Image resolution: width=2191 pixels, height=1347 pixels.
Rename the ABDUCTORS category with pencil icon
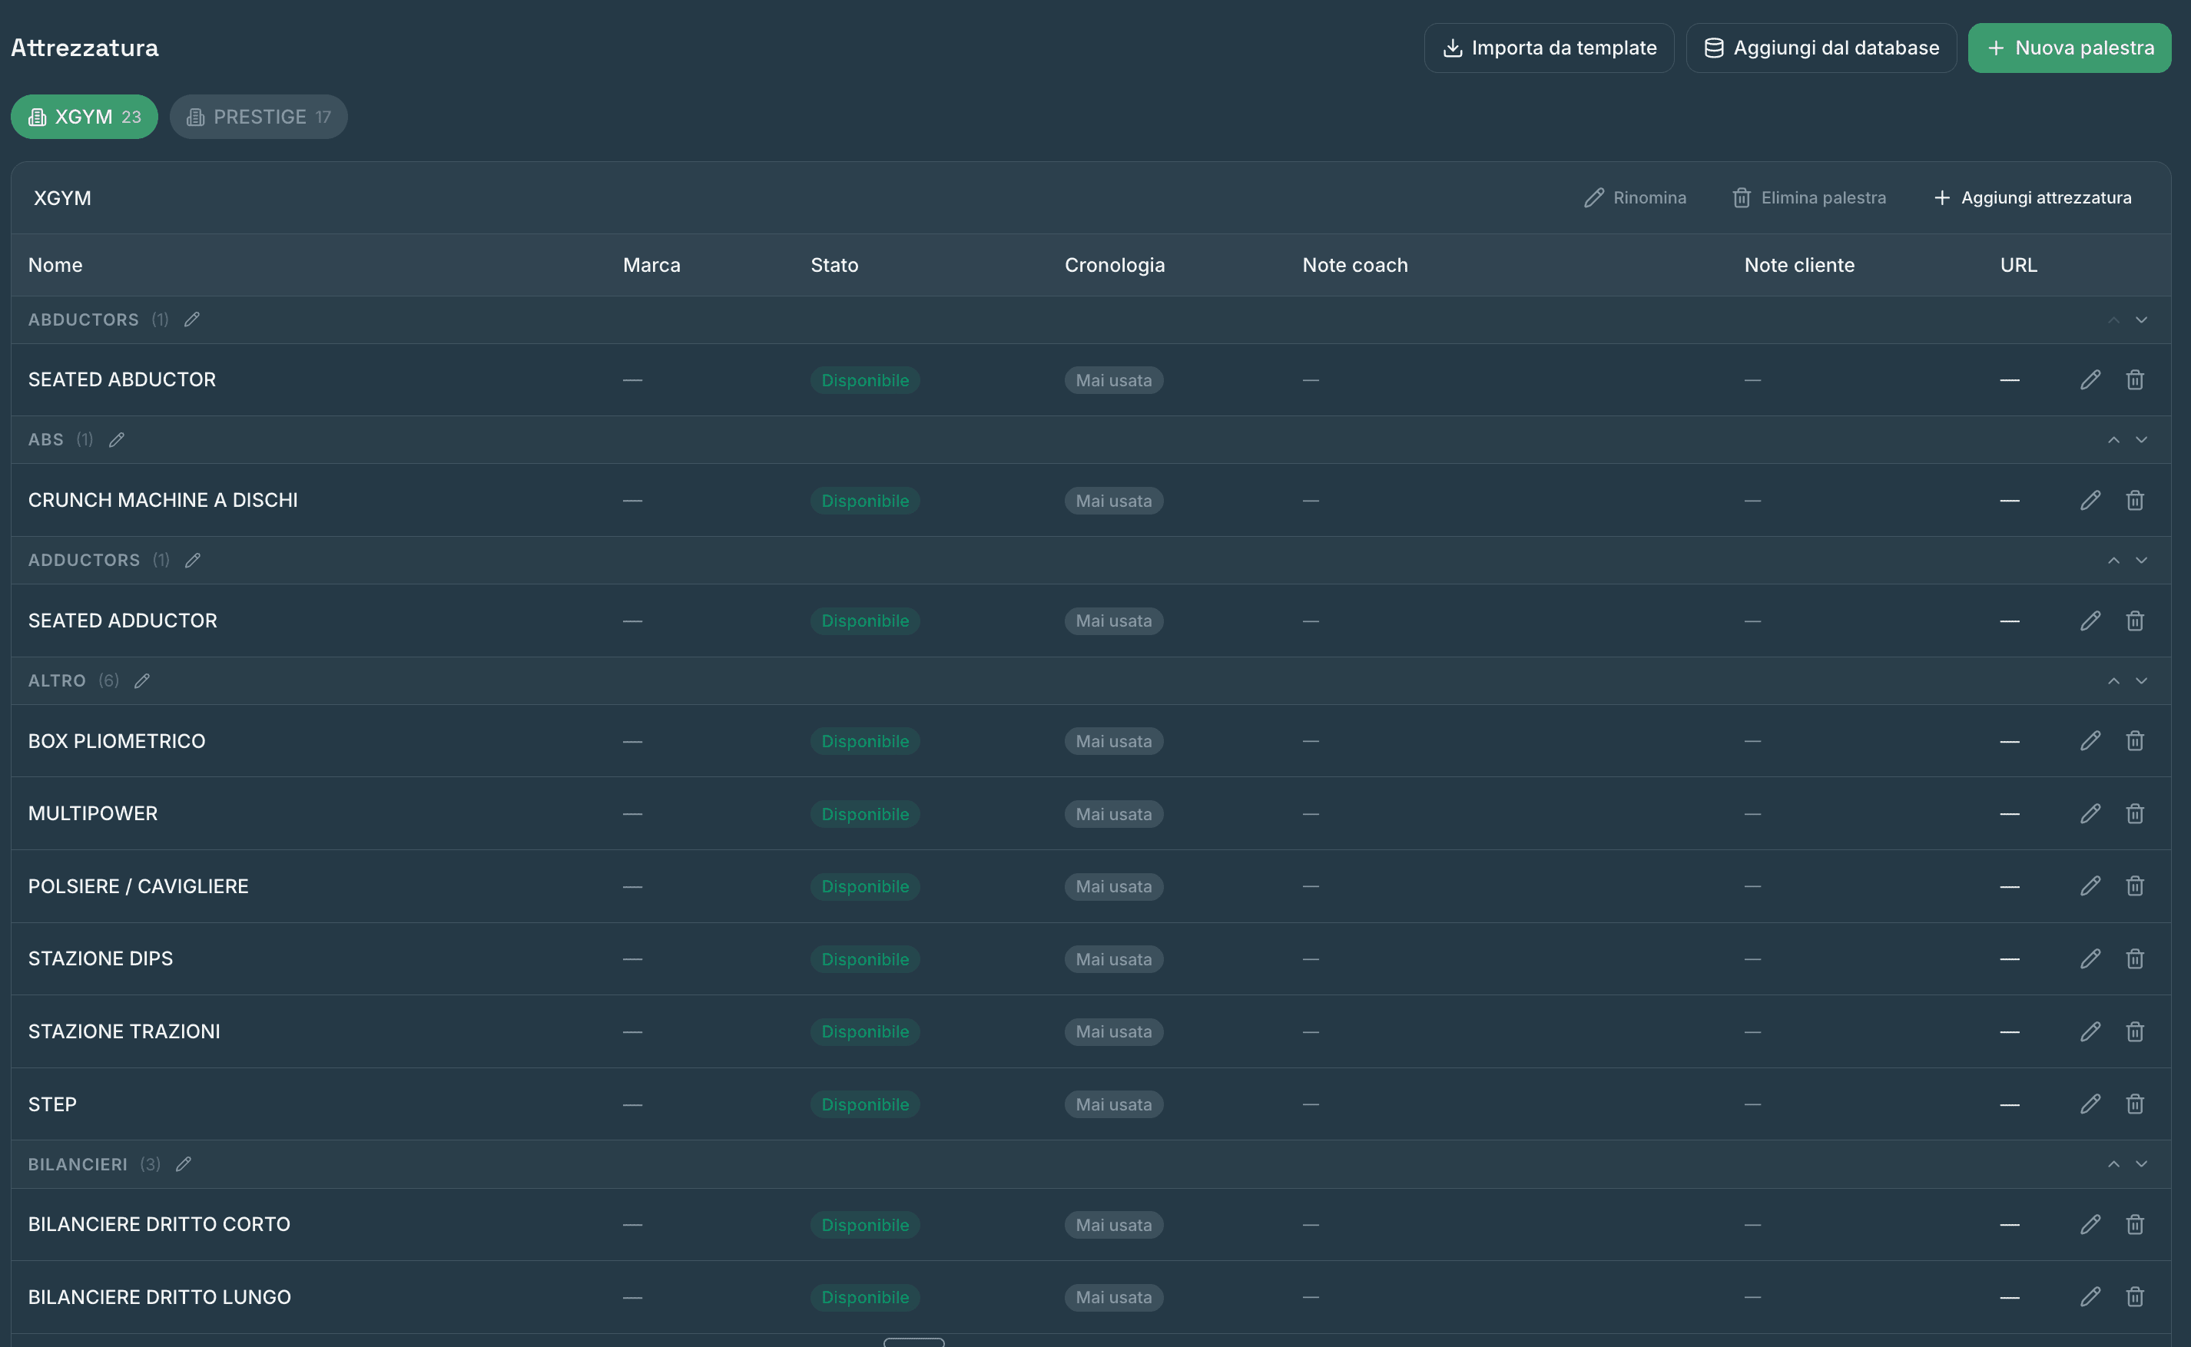pyautogui.click(x=191, y=319)
